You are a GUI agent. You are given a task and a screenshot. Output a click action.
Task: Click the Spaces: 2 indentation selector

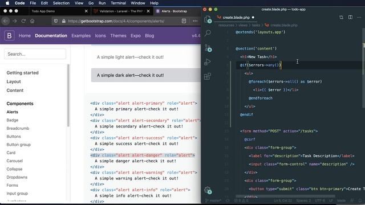point(303,200)
